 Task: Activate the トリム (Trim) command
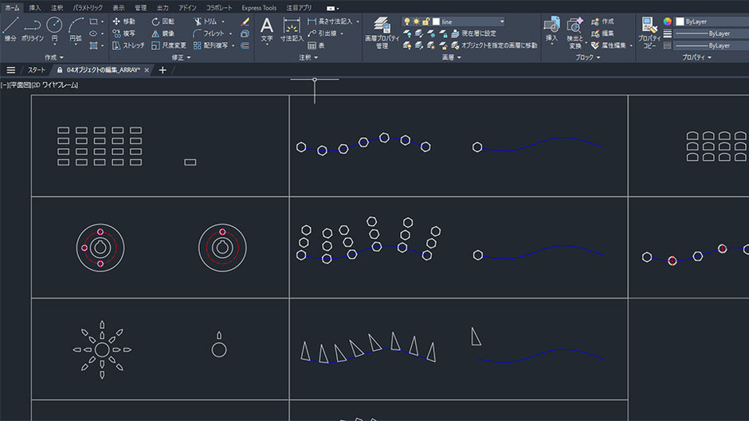click(x=206, y=21)
